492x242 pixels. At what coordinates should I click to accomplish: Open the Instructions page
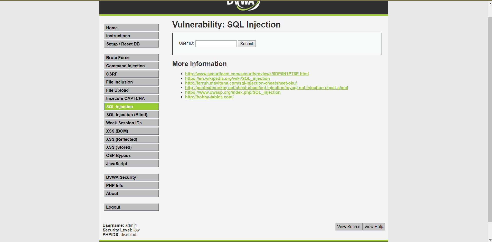(x=131, y=36)
